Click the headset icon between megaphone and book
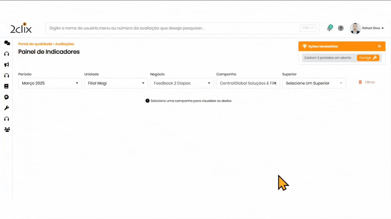Screen dimensions: 391x219 (6, 75)
